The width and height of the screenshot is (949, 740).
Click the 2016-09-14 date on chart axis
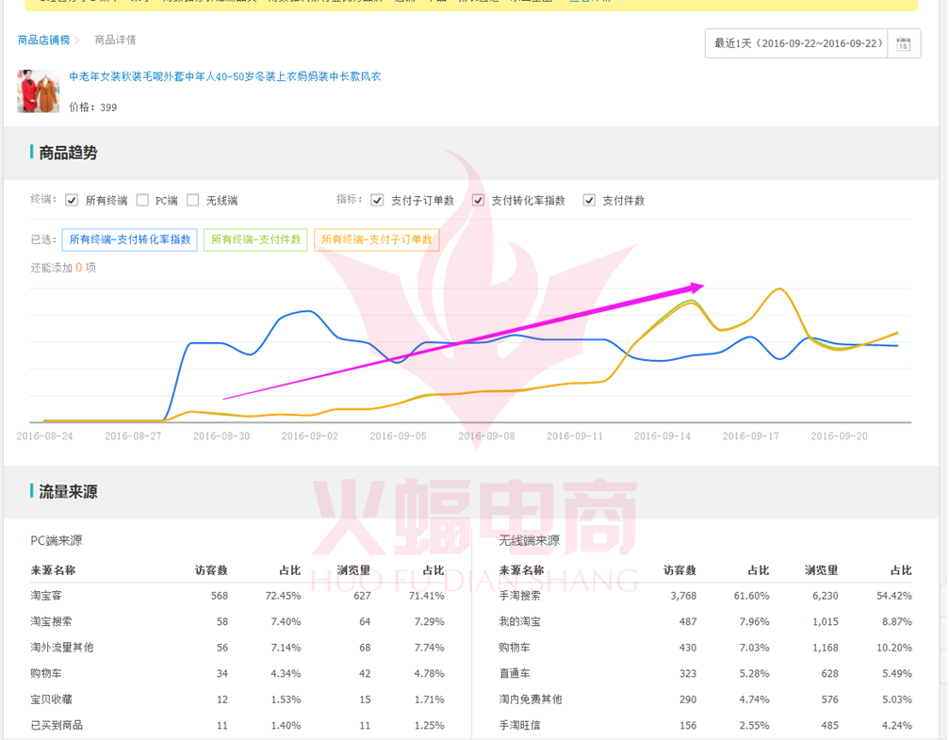(662, 436)
